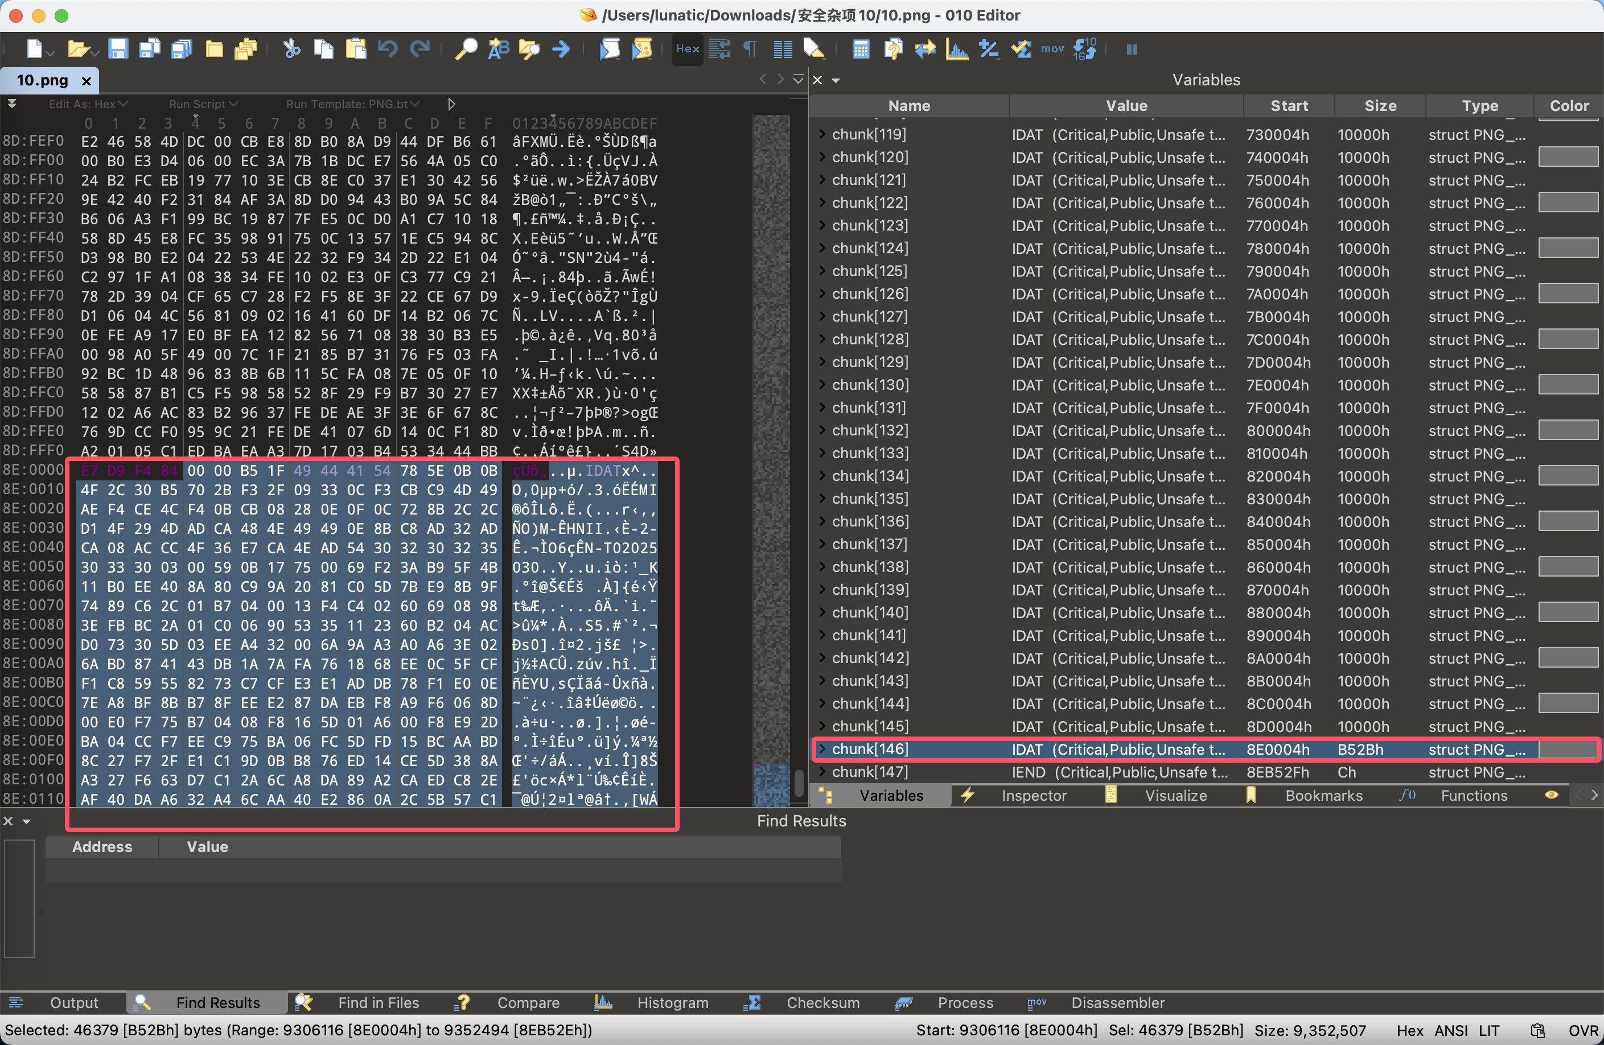Screen dimensions: 1604x1045
Task: Click the column view toolbar icon
Action: point(783,49)
